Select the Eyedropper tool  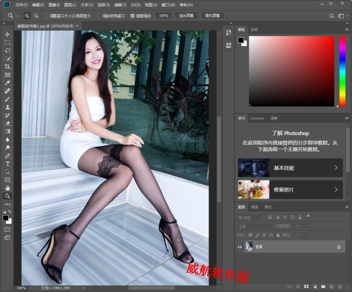pyautogui.click(x=8, y=83)
